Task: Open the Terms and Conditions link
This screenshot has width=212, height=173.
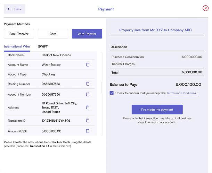Action: click(182, 93)
